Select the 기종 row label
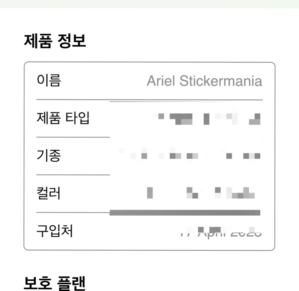299x291 pixels. click(x=49, y=156)
